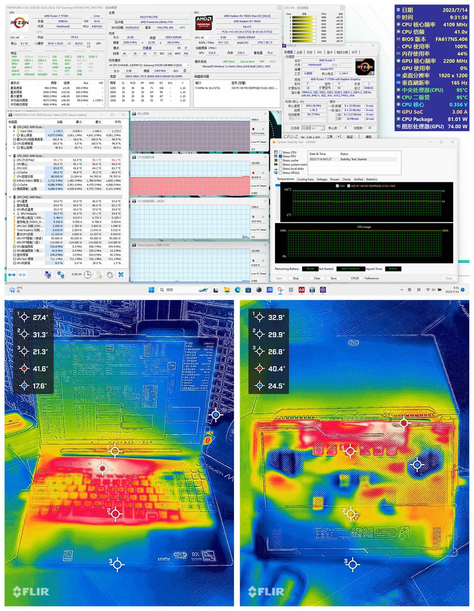Click blue color swatch in Total Graphics graph

(x=253, y=261)
